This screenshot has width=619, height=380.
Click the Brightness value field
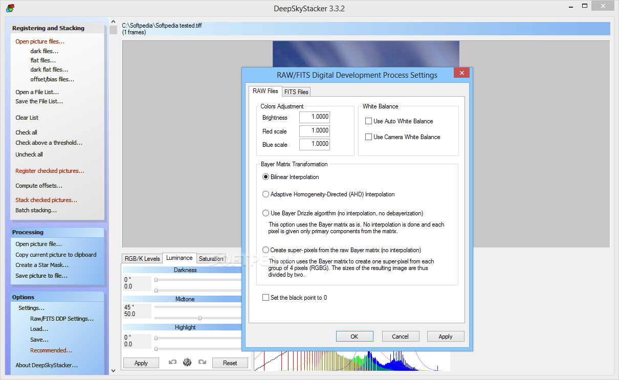[315, 117]
